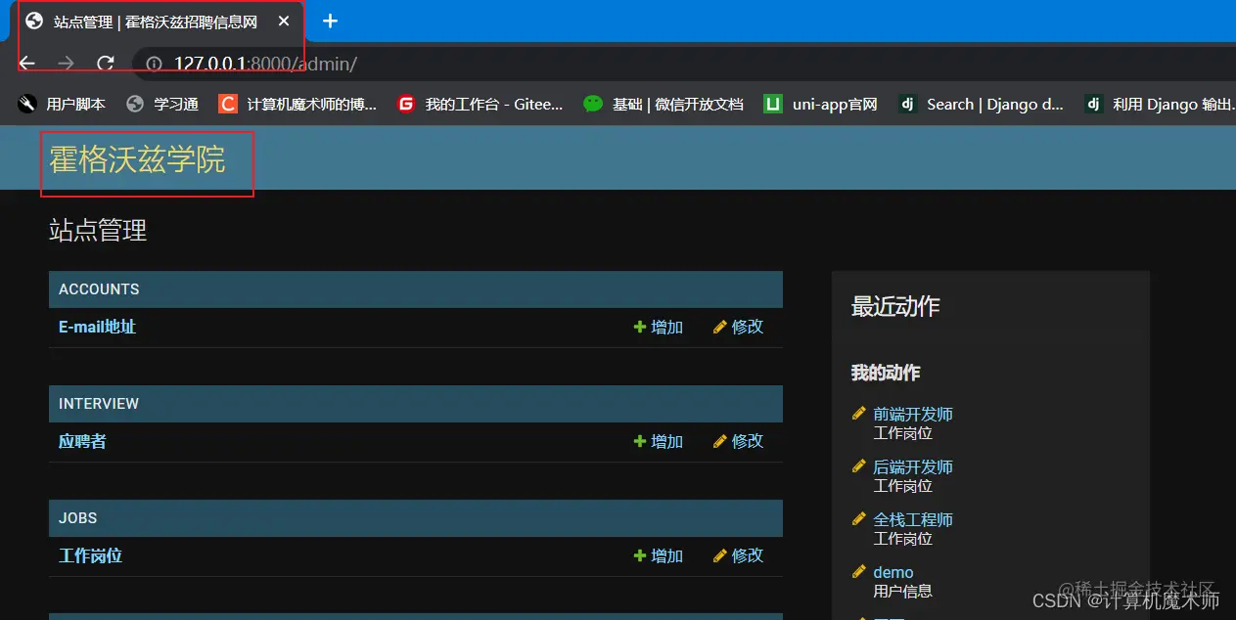Open the INTERVIEW app section header
This screenshot has height=620, width=1236.
(x=99, y=404)
